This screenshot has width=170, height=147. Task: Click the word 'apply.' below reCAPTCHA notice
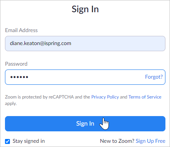pyautogui.click(x=11, y=103)
